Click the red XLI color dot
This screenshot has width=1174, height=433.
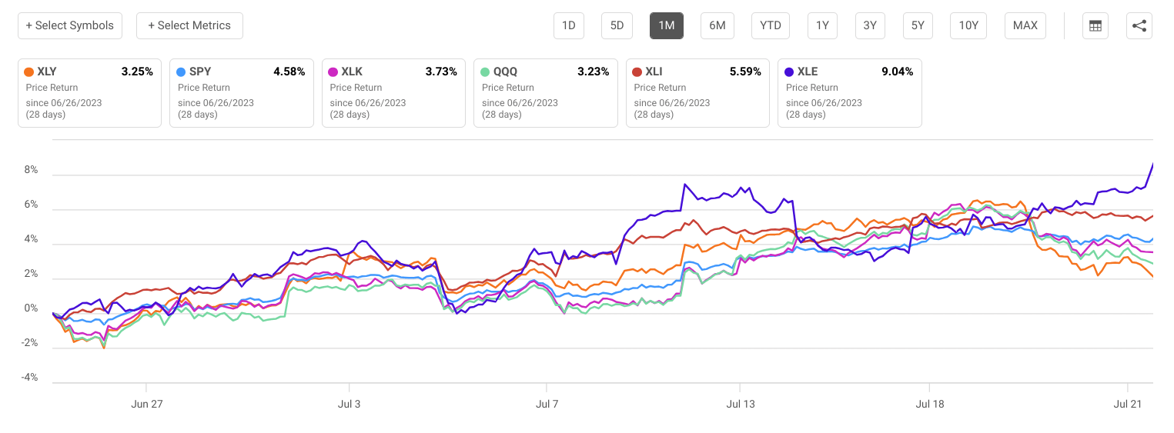point(637,72)
